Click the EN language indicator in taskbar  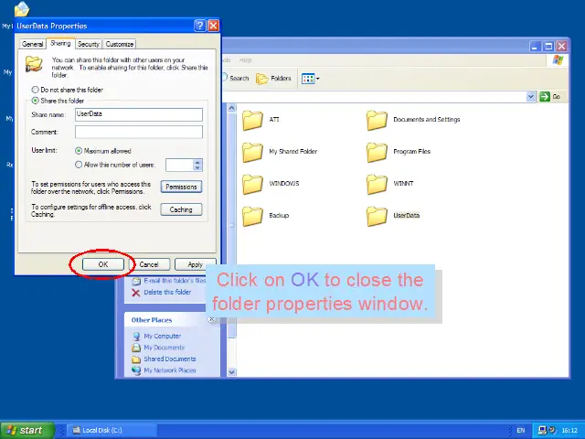point(521,431)
